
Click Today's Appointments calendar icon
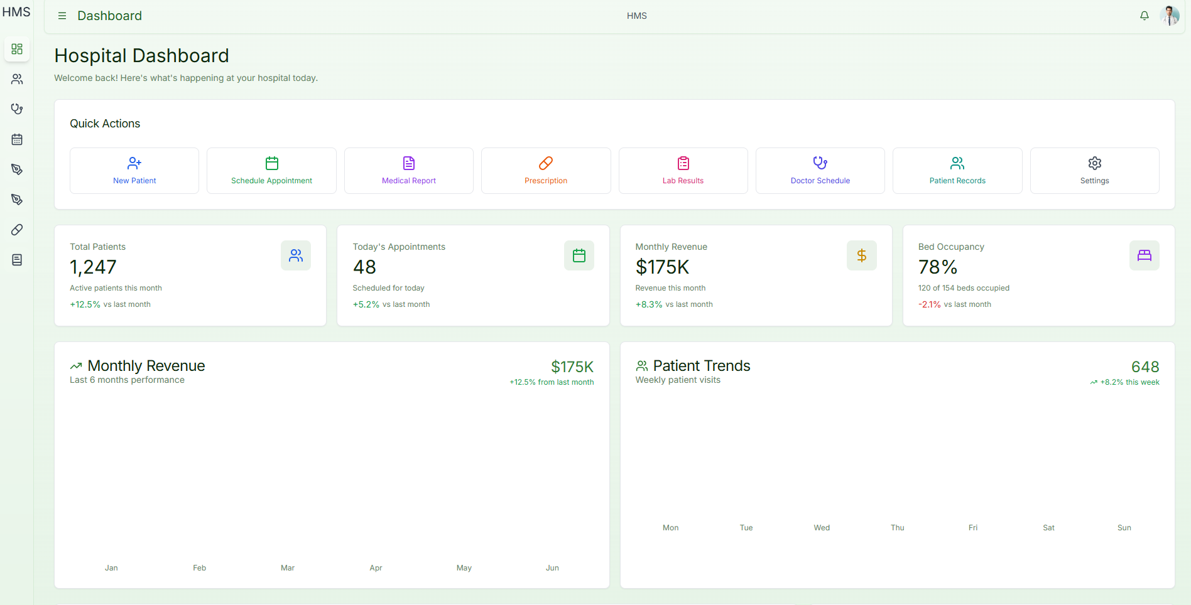coord(579,255)
